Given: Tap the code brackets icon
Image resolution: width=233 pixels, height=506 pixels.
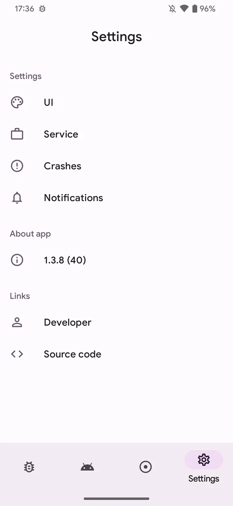Looking at the screenshot, I should pyautogui.click(x=17, y=354).
